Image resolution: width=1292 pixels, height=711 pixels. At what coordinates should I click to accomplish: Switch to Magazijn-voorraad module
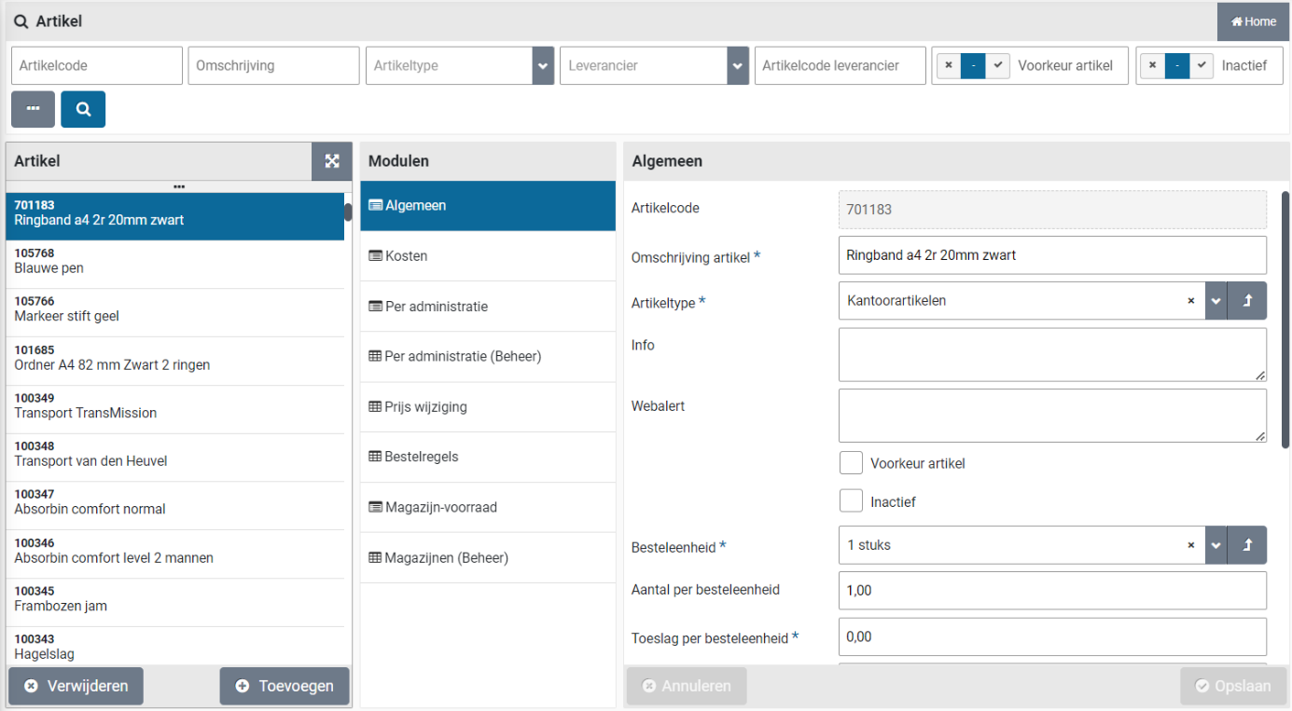[487, 508]
